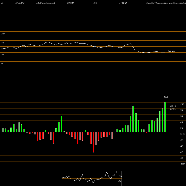Click the 80 label on the MR right axis
Viewport: 186px width, 186px height.
[x=182, y=110]
